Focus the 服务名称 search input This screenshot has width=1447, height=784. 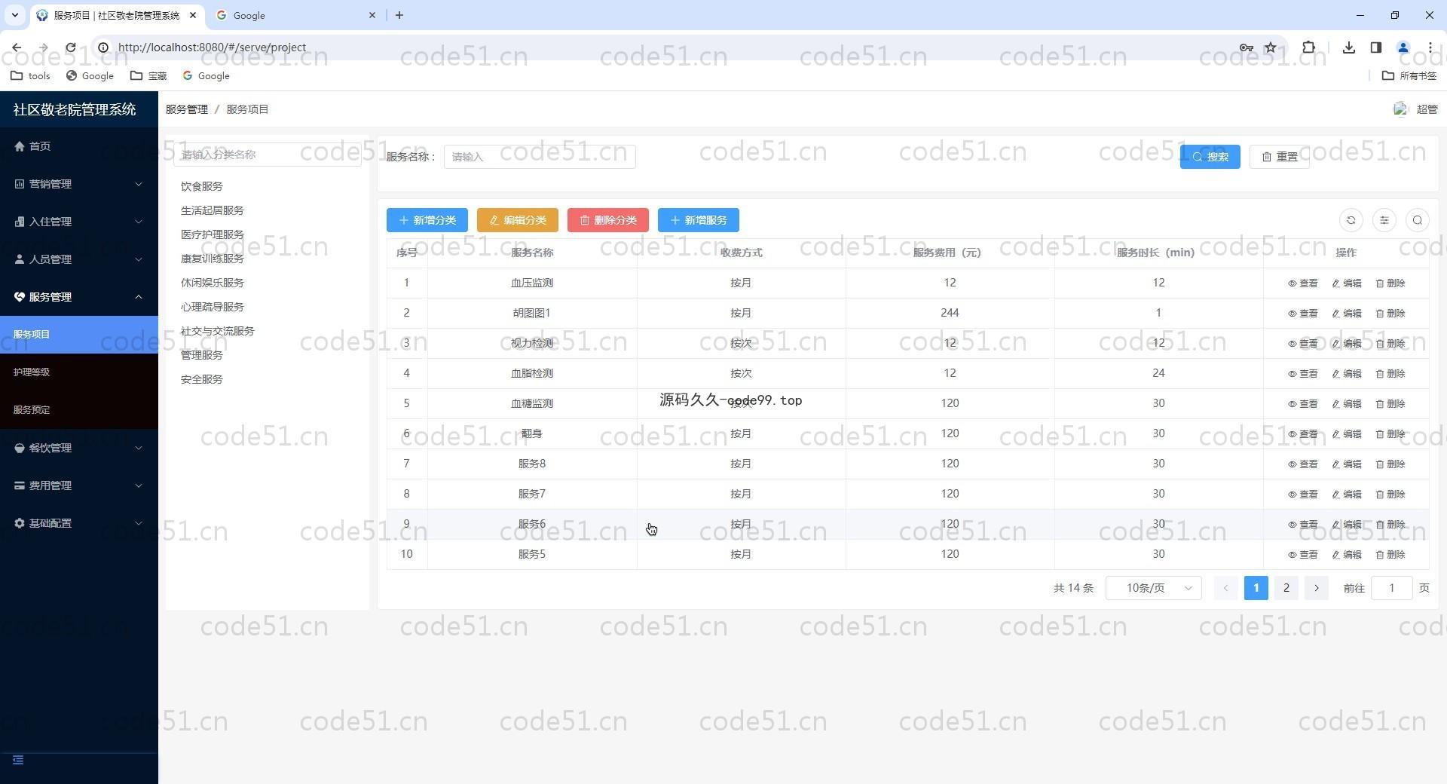540,157
